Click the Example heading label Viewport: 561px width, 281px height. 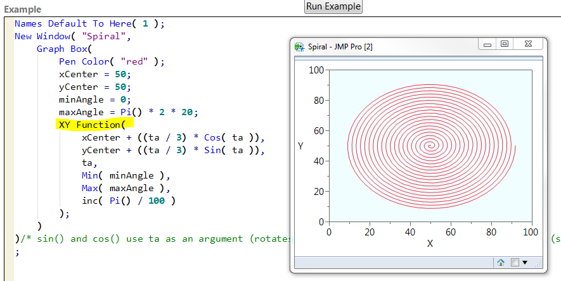(x=23, y=9)
